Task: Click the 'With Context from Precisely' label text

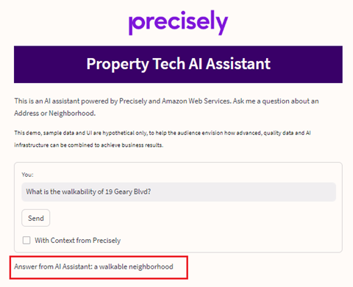Action: [78, 241]
